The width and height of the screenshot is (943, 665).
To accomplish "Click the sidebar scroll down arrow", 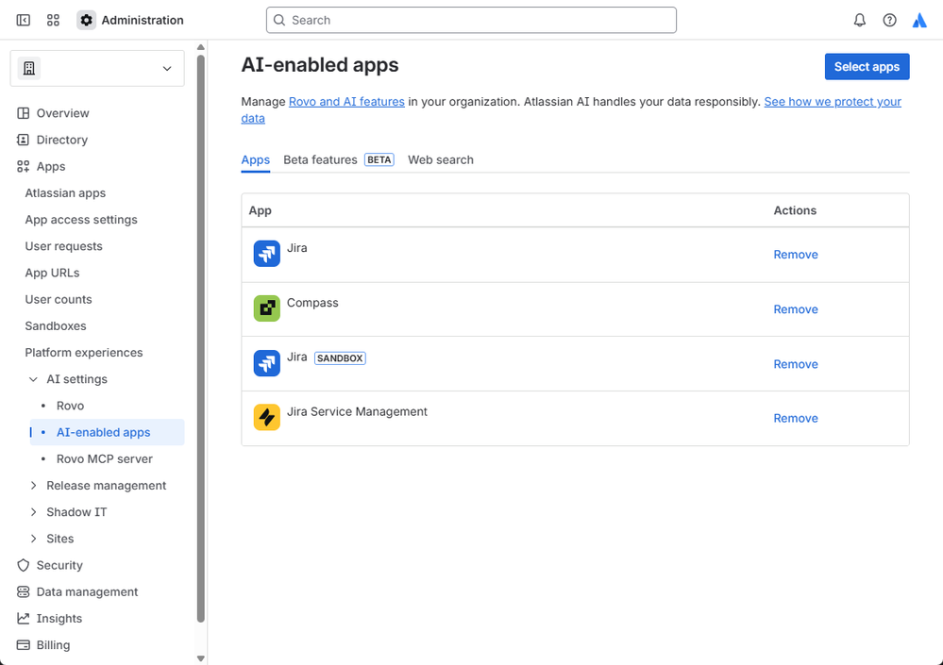I will [201, 659].
